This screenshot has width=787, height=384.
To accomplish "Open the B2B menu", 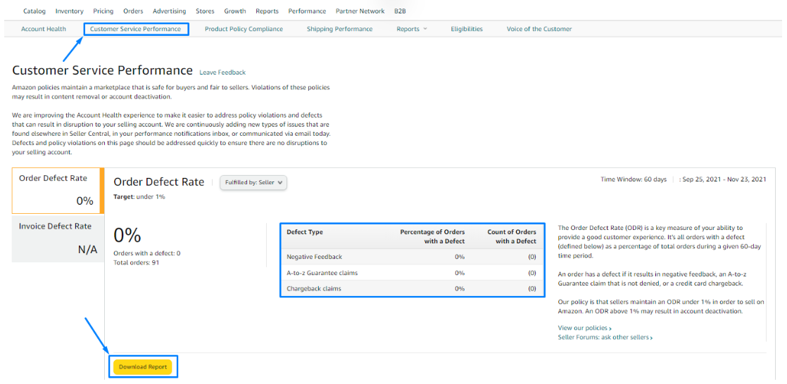I will coord(400,11).
